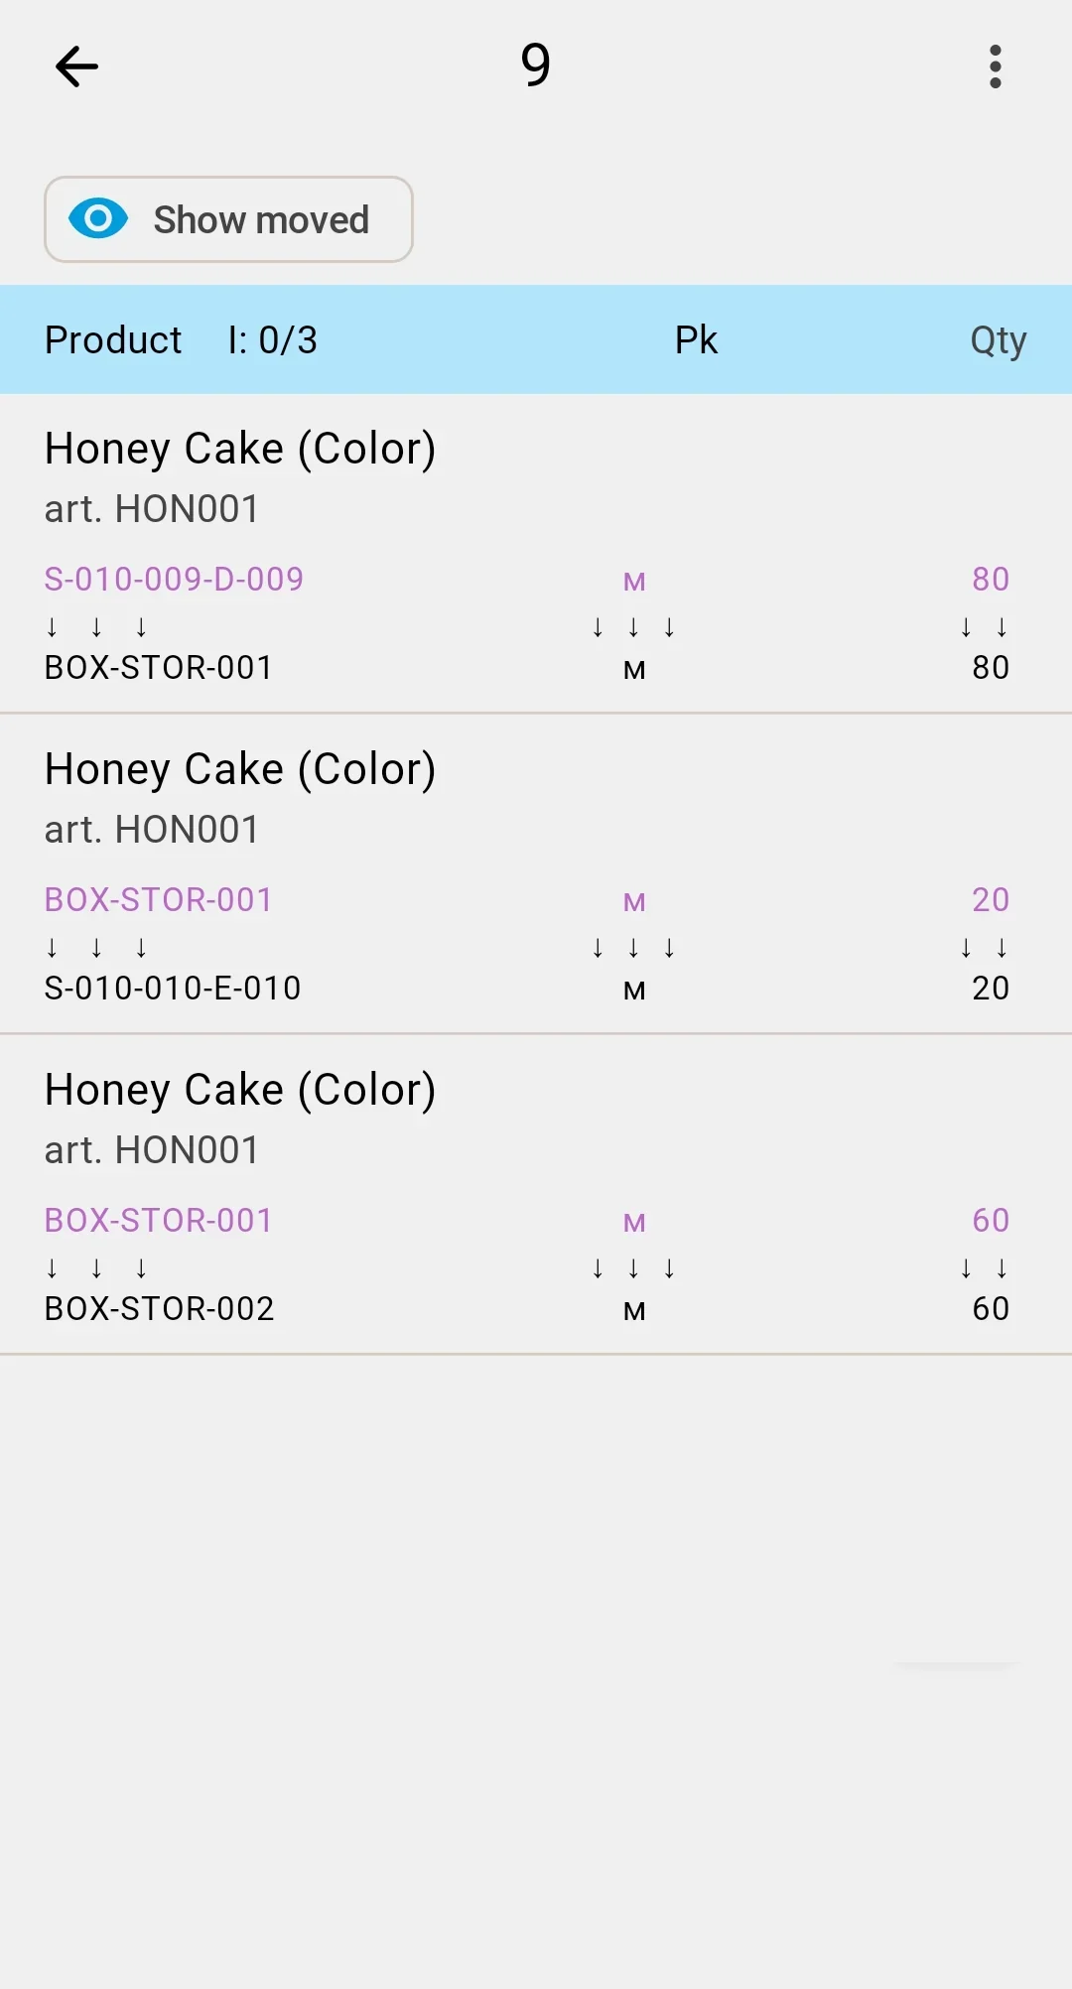Select source location S-010-009-D-009

(x=174, y=579)
